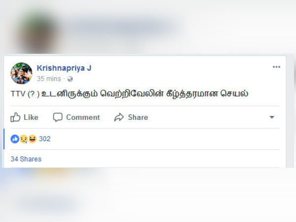
Task: Expand the dropdown arrow beside Share
Action: (x=272, y=117)
